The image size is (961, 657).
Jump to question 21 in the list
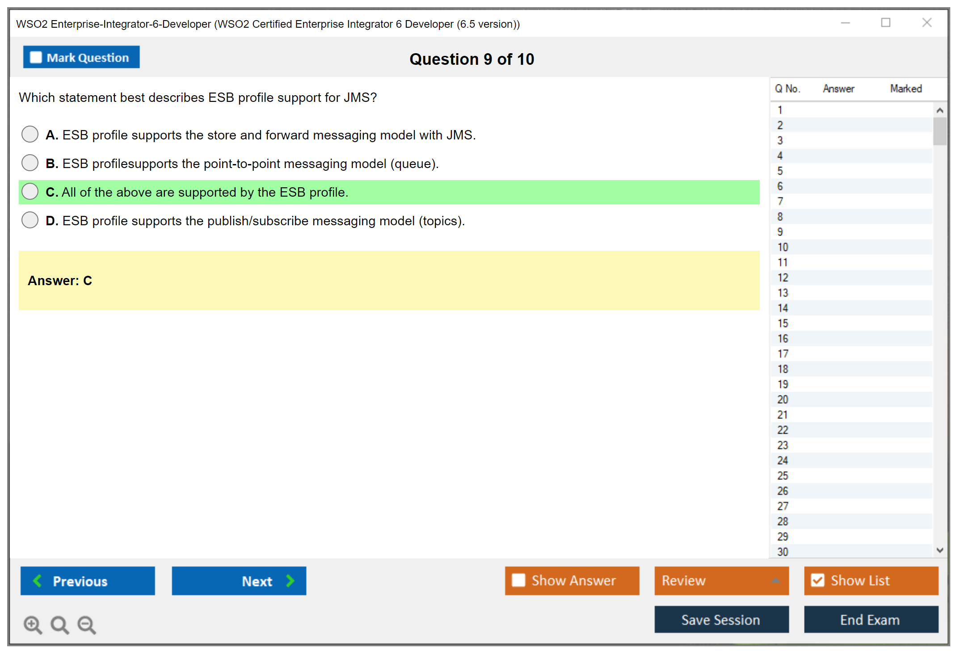(x=783, y=415)
